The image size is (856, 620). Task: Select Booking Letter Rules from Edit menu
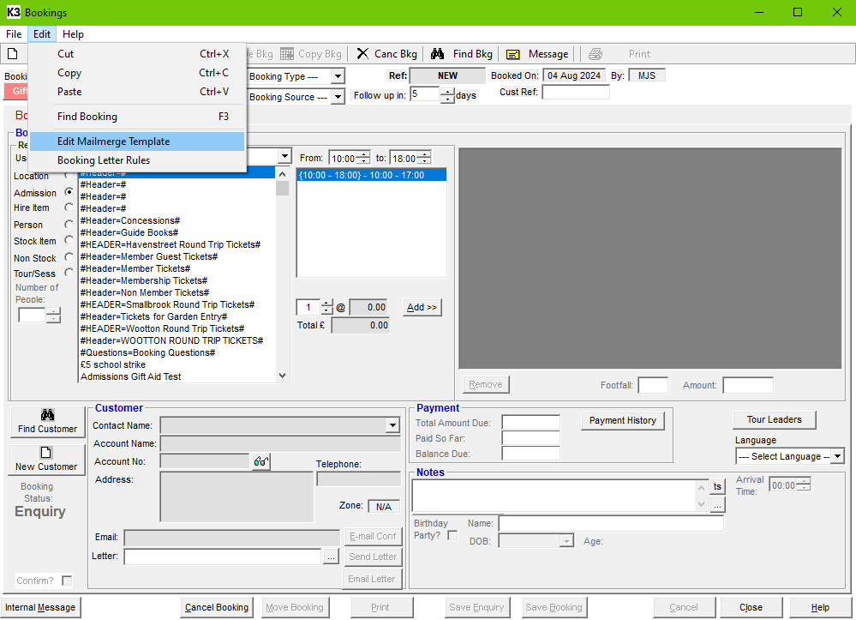pos(104,160)
